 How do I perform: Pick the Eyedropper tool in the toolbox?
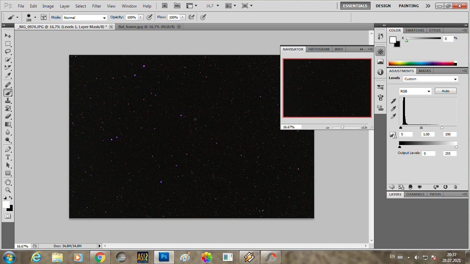[x=8, y=76]
